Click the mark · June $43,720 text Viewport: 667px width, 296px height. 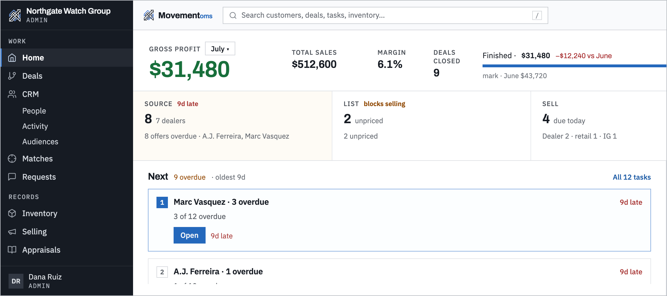click(515, 76)
